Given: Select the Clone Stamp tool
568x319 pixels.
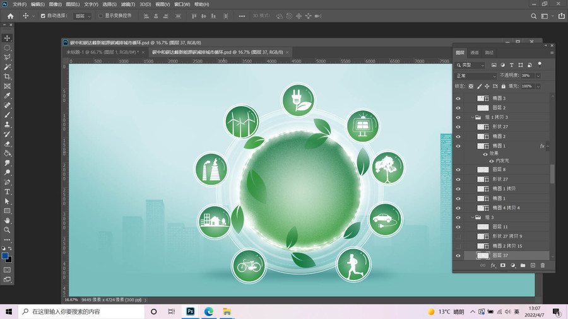Looking at the screenshot, I should click(7, 124).
